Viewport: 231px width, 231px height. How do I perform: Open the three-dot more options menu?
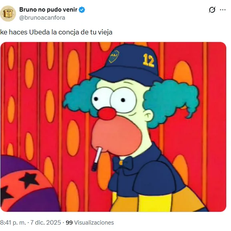click(x=223, y=10)
